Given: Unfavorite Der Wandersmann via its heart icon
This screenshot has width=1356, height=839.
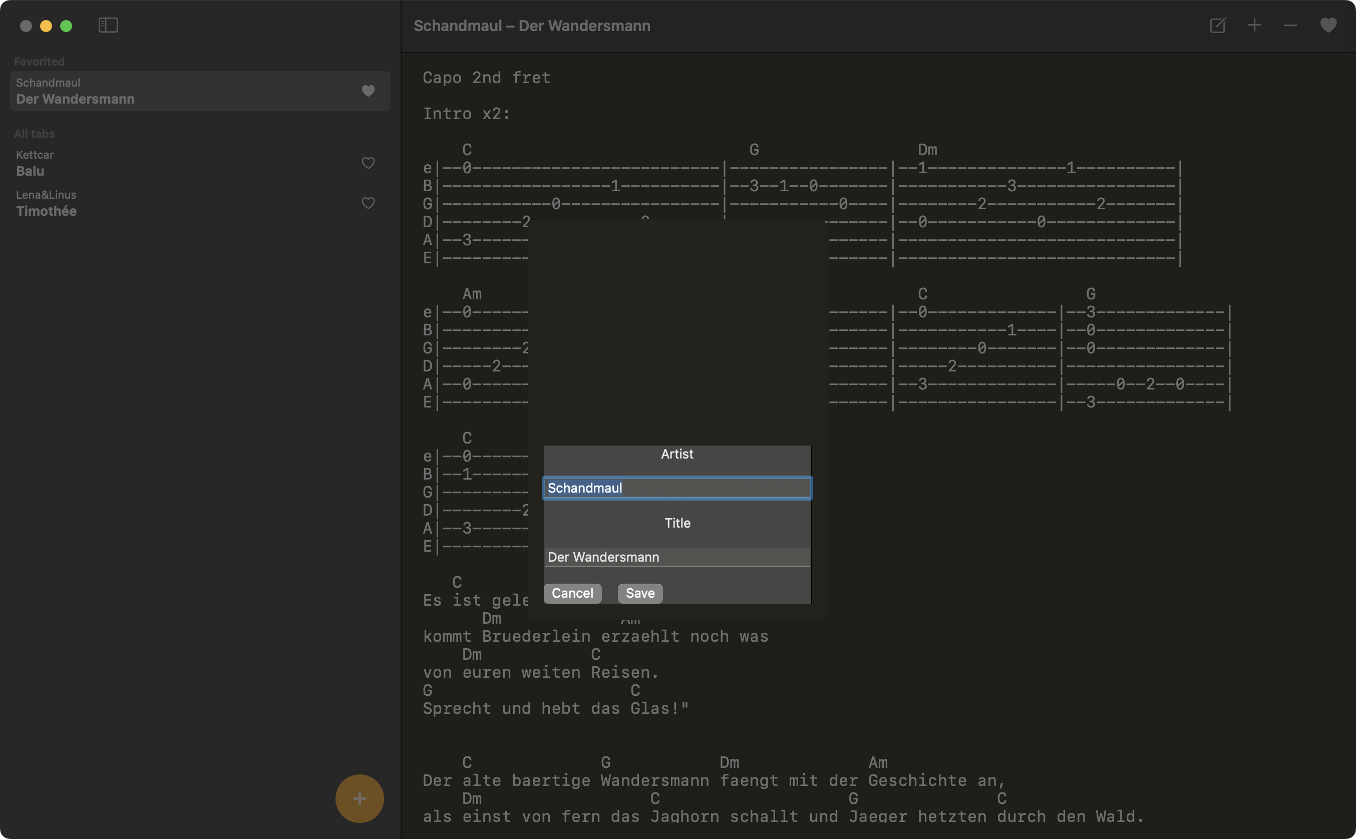Looking at the screenshot, I should coord(368,91).
